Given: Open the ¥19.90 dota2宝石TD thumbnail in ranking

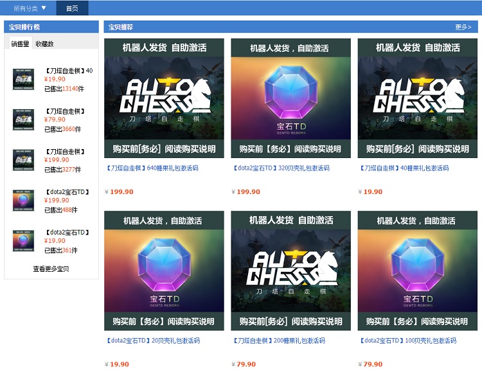Looking at the screenshot, I should click(23, 240).
